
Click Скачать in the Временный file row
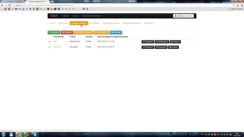pyautogui.click(x=175, y=41)
